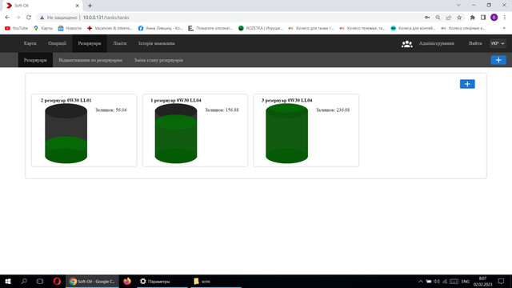The width and height of the screenshot is (512, 288).
Task: Click the address bar URL field
Action: click(x=229, y=18)
